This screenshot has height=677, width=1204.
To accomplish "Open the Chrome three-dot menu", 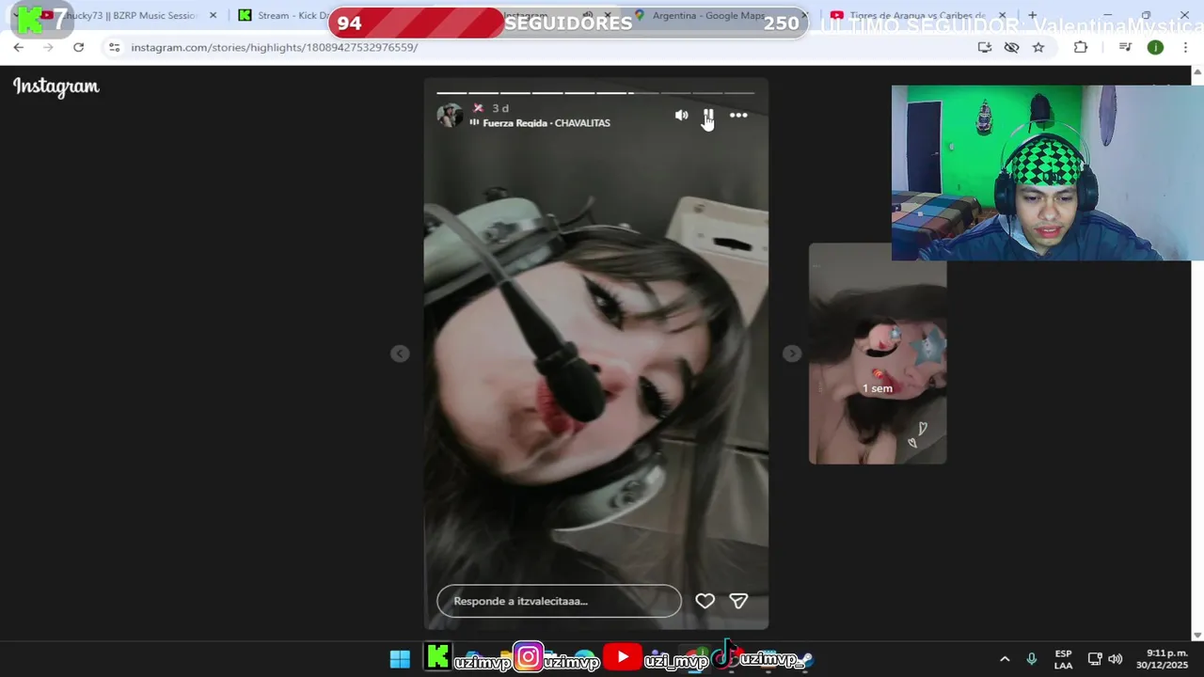I will [1184, 47].
